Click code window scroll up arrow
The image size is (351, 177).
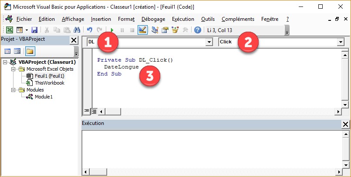click(x=345, y=55)
